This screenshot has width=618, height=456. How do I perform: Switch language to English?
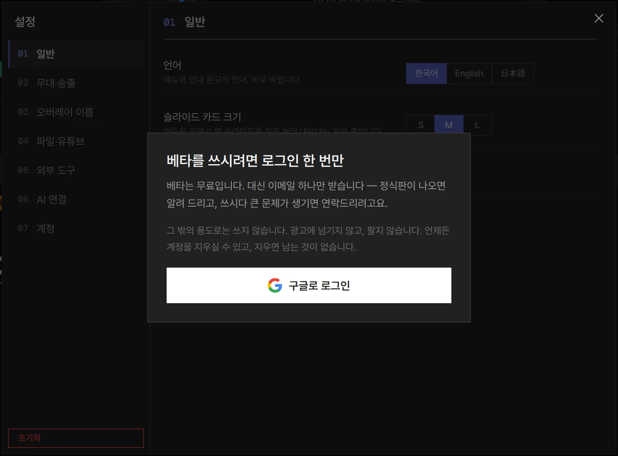click(469, 74)
